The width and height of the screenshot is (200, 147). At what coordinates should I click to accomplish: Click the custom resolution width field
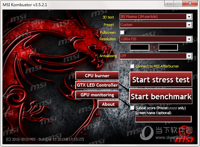140,47
